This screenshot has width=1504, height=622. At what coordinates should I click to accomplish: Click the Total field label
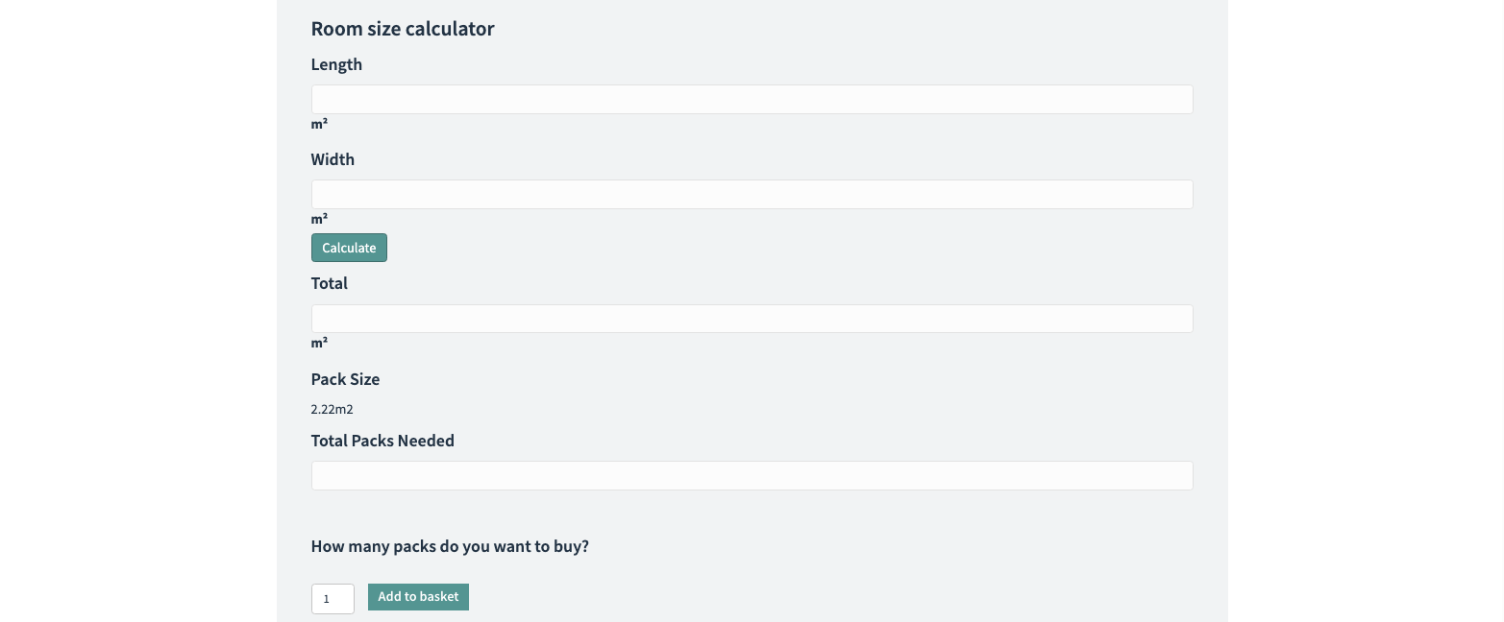(x=330, y=284)
